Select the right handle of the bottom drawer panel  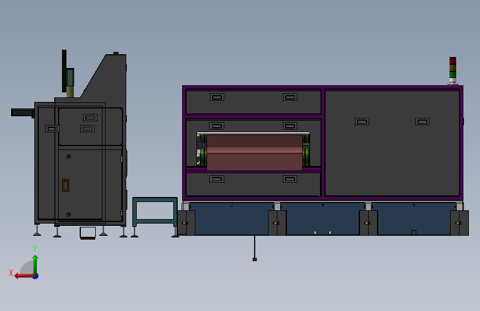(x=290, y=179)
